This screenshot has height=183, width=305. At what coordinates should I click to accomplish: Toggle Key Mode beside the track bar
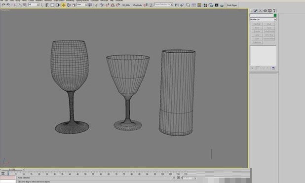[x=3, y=173]
